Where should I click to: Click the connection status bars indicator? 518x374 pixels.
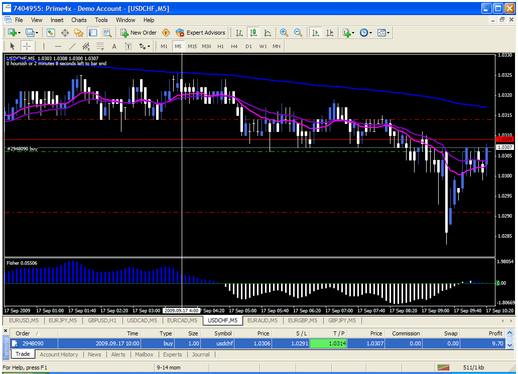click(443, 367)
